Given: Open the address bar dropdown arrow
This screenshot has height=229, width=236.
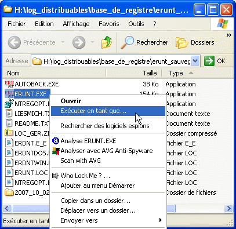Looking at the screenshot, I should tap(195, 61).
